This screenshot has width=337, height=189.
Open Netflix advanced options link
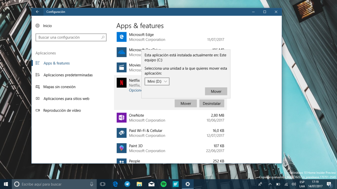(135, 90)
